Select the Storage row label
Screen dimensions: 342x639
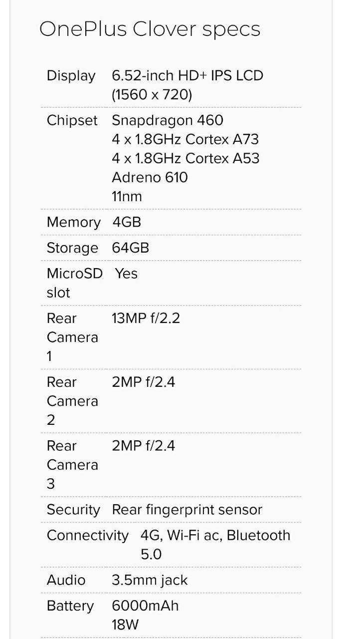tap(72, 248)
